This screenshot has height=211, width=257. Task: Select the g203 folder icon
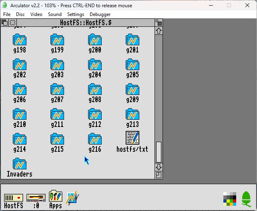[x=57, y=64]
